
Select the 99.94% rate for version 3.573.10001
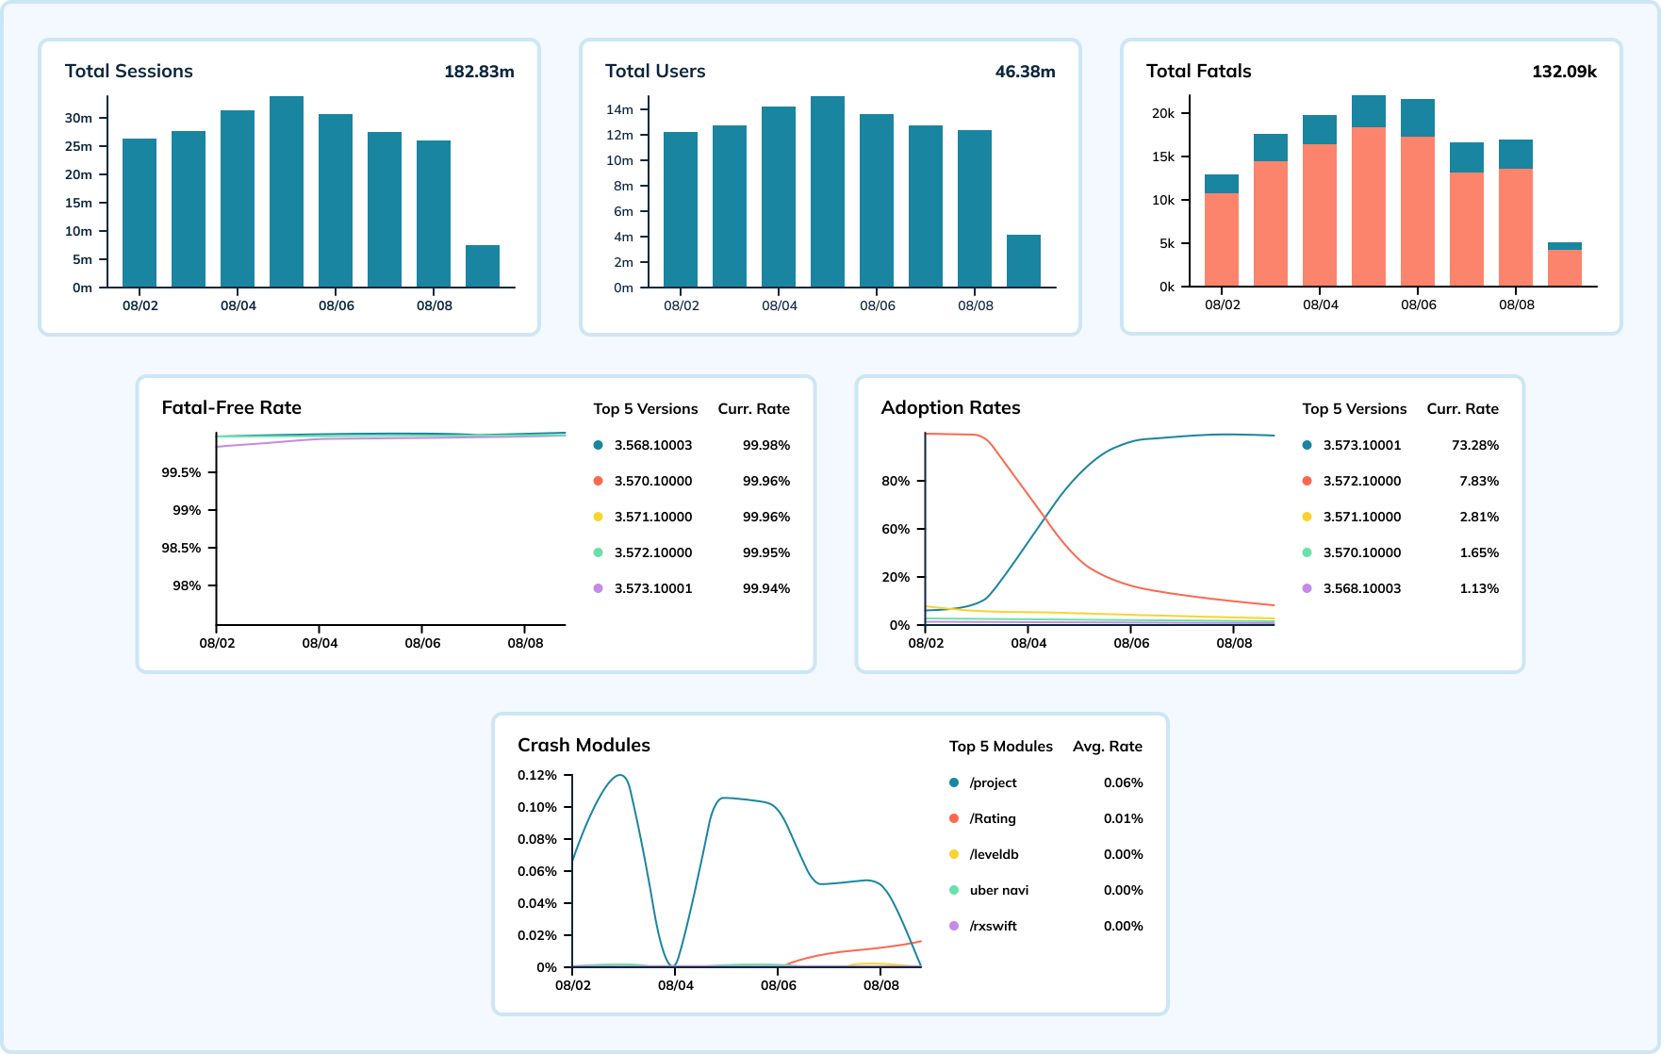tap(766, 588)
